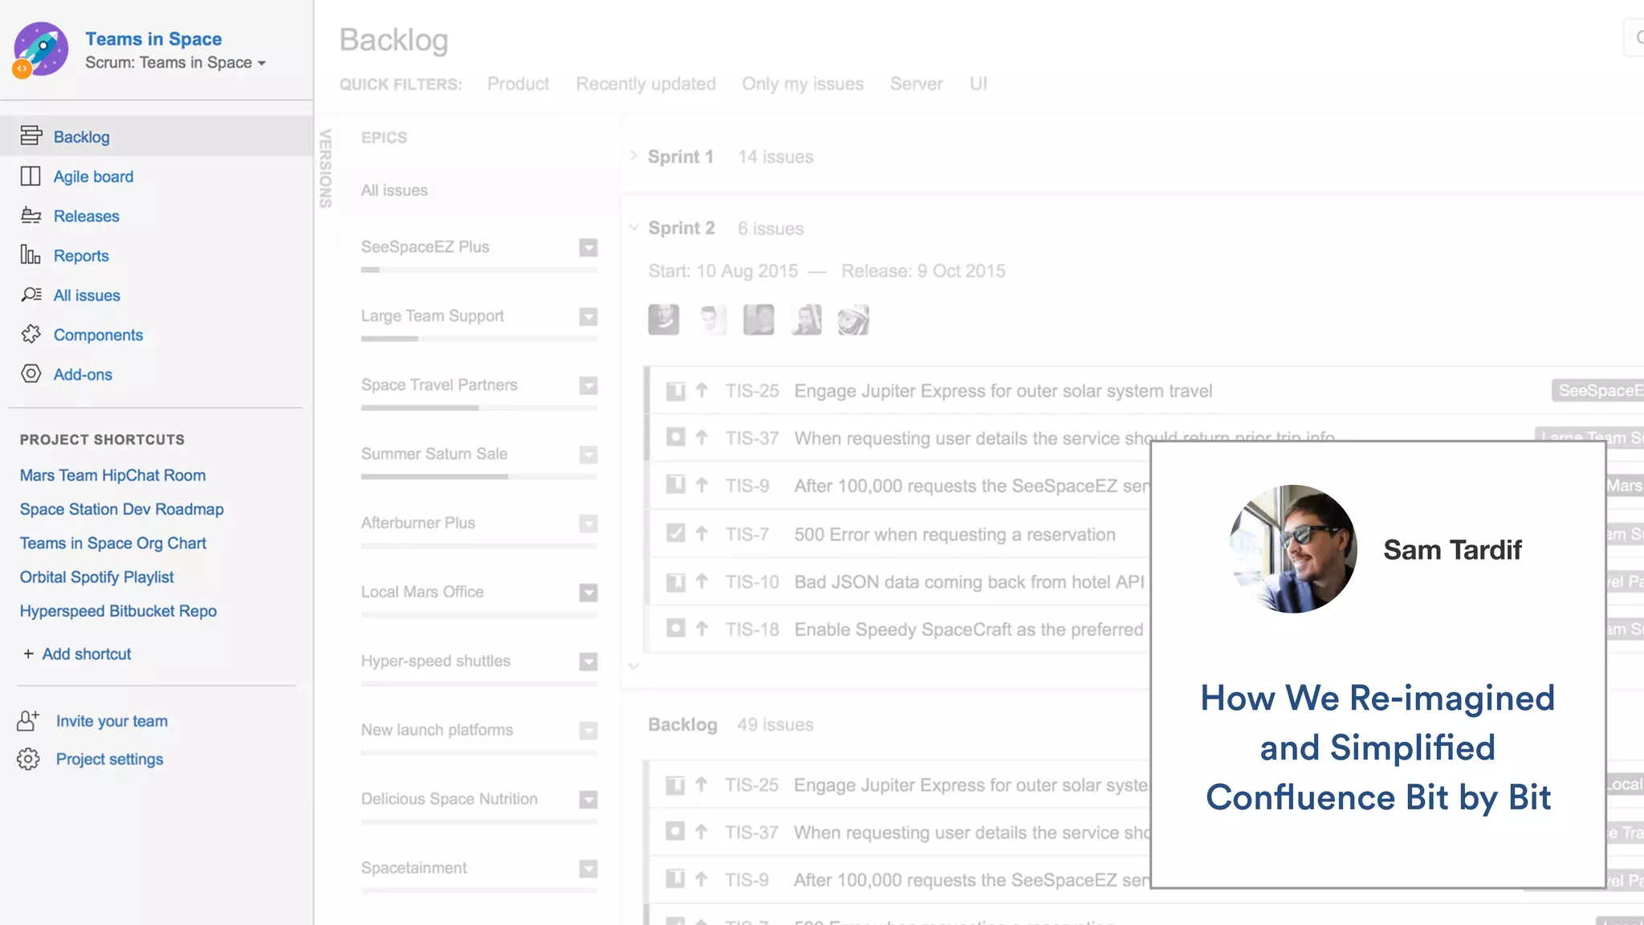Open Reports from the sidebar
The width and height of the screenshot is (1644, 925).
click(x=81, y=255)
